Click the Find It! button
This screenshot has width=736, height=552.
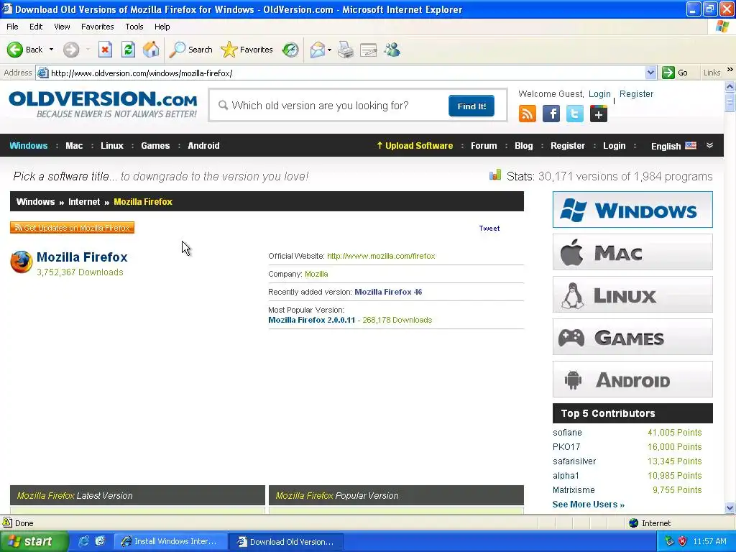[x=471, y=106]
